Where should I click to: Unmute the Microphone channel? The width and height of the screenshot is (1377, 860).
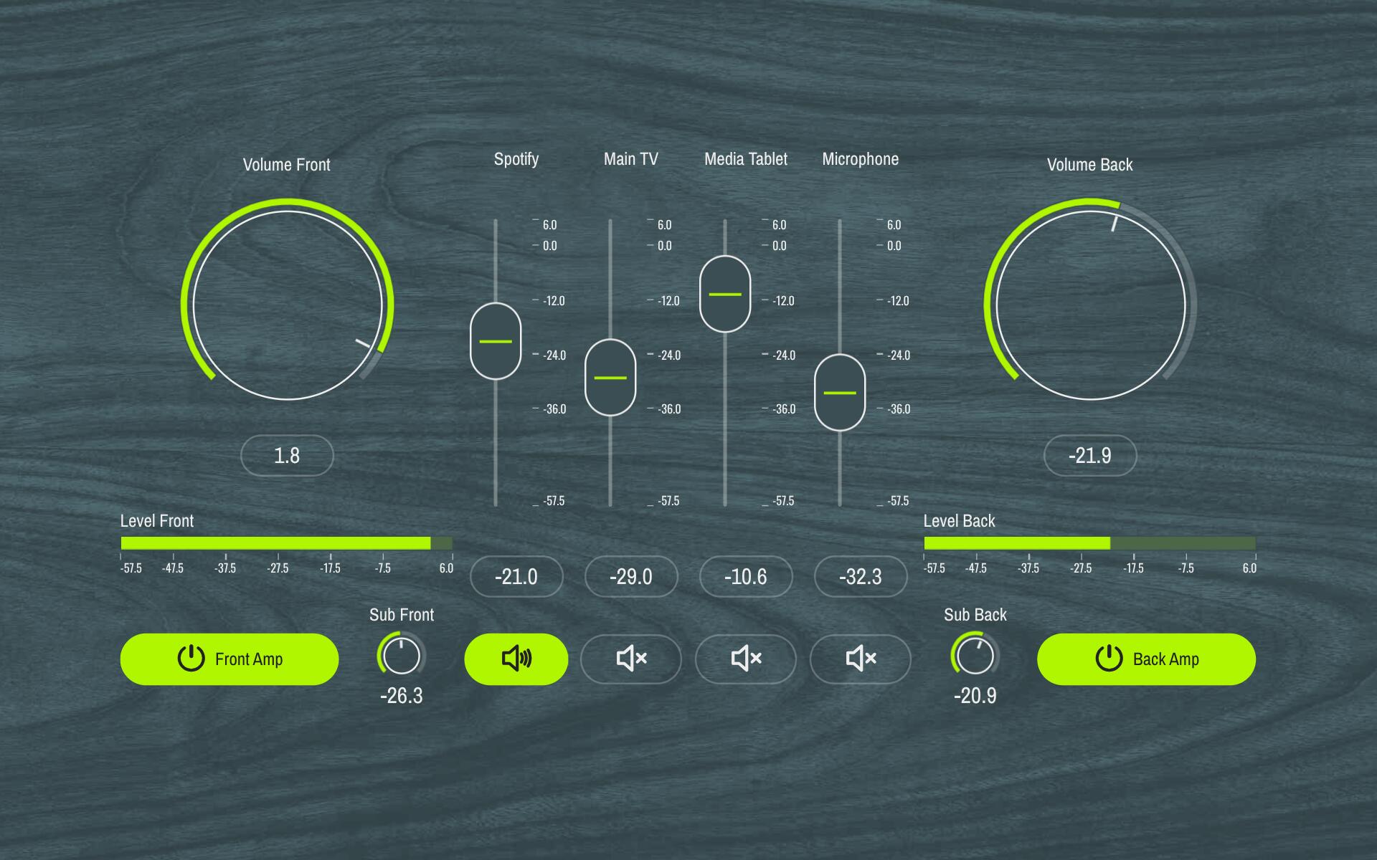click(x=860, y=659)
